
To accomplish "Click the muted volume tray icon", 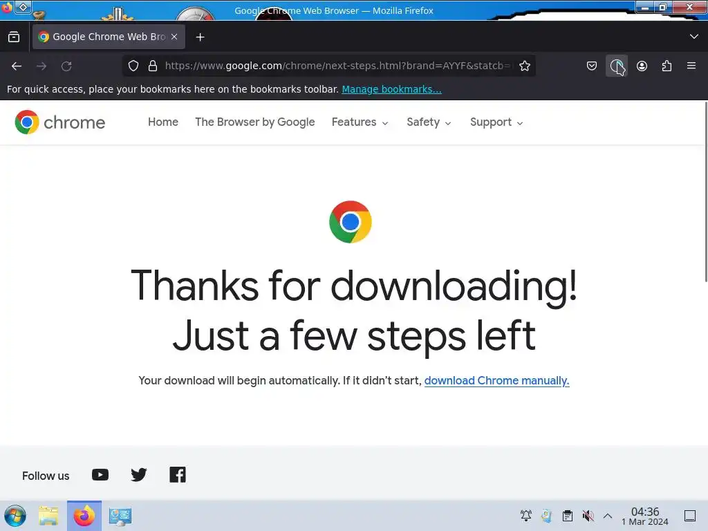I will click(588, 515).
